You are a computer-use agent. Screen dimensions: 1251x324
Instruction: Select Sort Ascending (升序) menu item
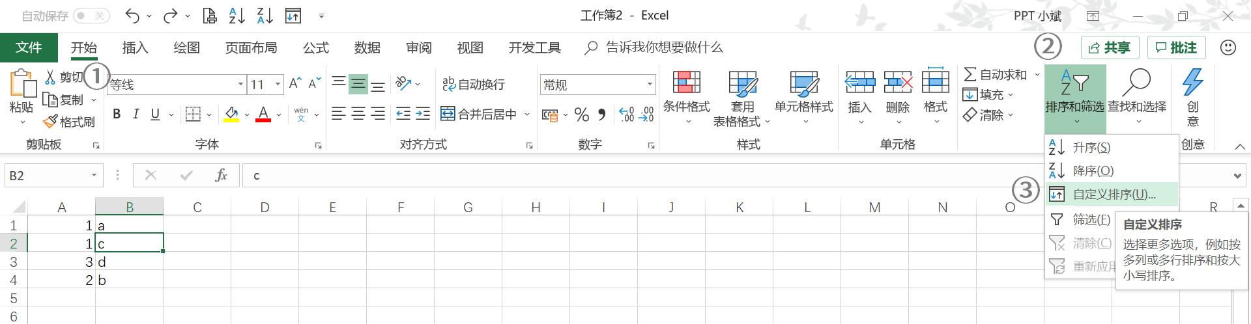pos(1112,148)
